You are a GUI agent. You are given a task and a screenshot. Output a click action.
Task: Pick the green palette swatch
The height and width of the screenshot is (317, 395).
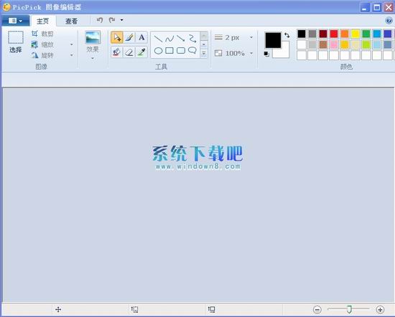point(366,34)
